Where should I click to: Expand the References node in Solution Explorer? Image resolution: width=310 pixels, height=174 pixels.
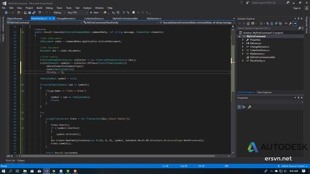pyautogui.click(x=243, y=43)
